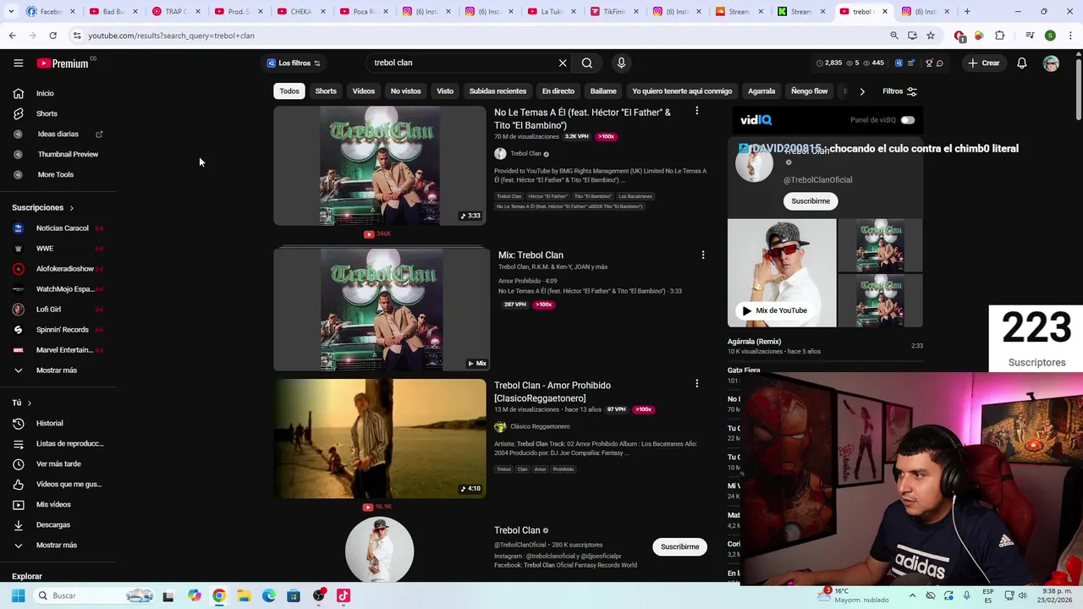
Task: Open Mix de YouTube in the side panel
Action: [773, 310]
